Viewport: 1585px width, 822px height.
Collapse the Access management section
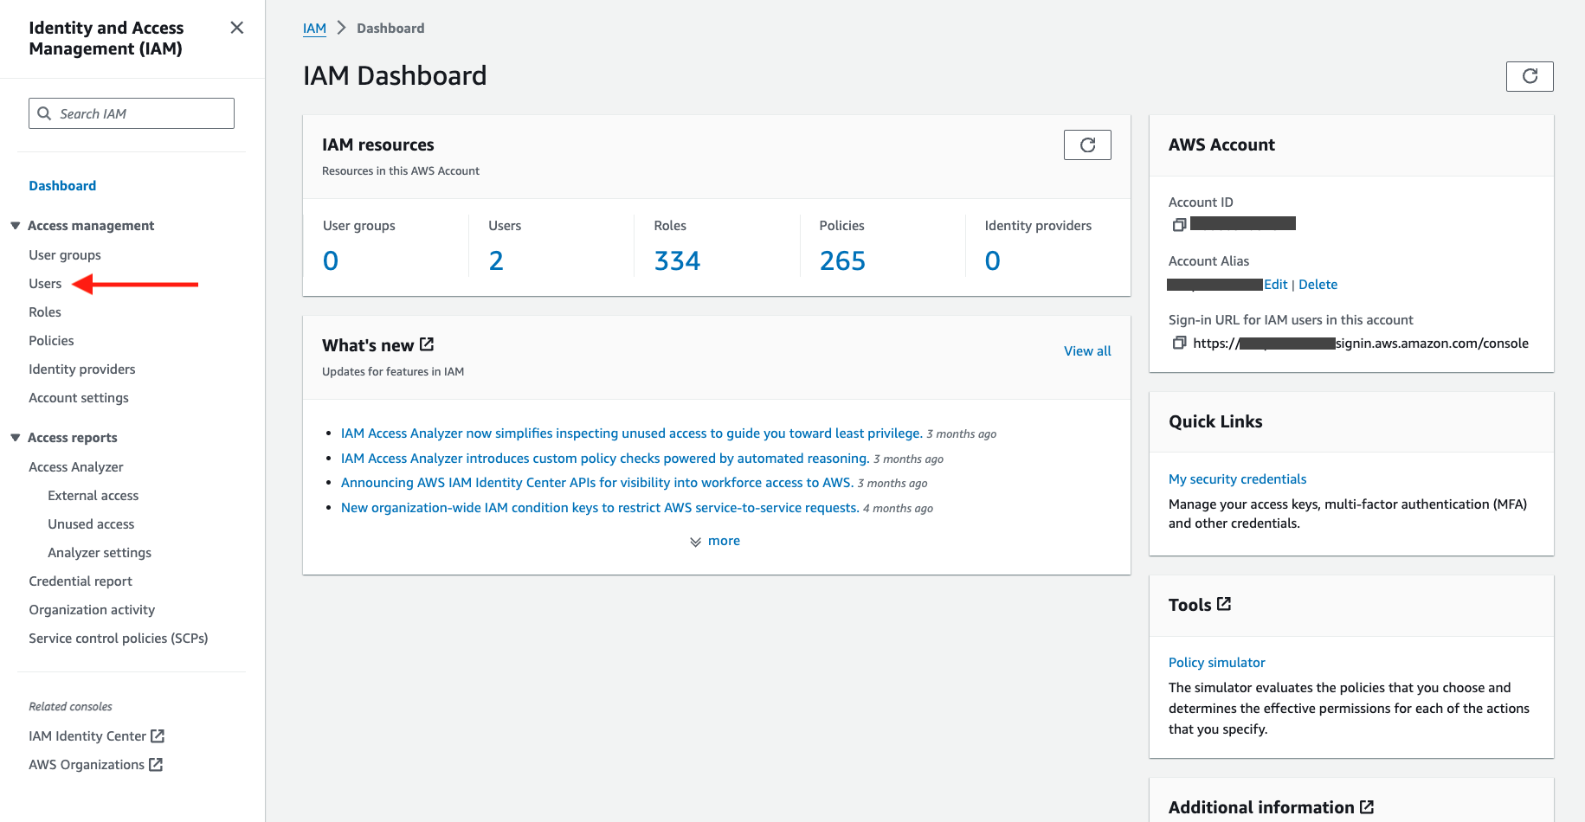[16, 226]
